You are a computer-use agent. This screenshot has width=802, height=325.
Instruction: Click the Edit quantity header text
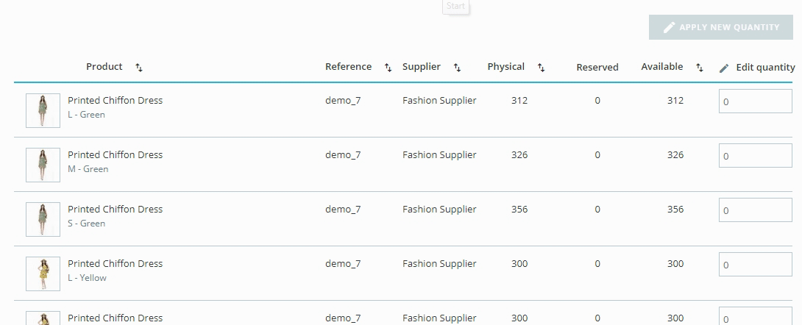pos(765,68)
